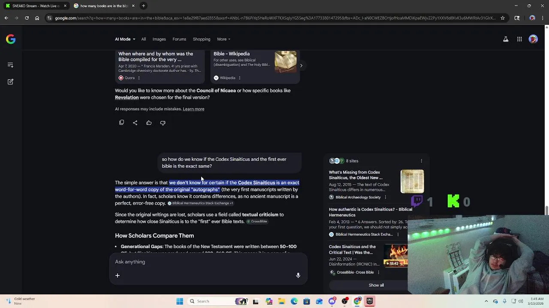Reload the current page
Screen dimensions: 549x308
pos(27,18)
